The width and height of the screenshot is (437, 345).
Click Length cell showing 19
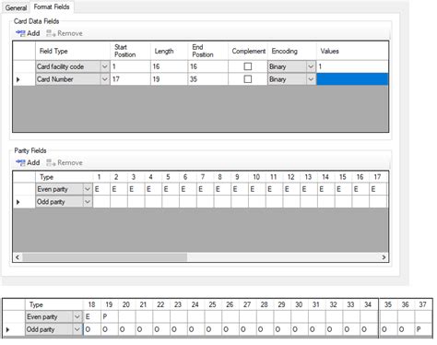[x=169, y=79]
